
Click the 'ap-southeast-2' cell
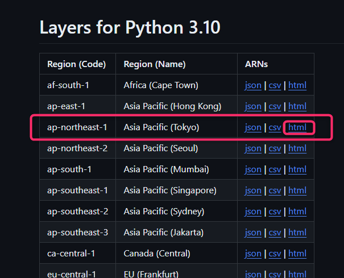(77, 211)
